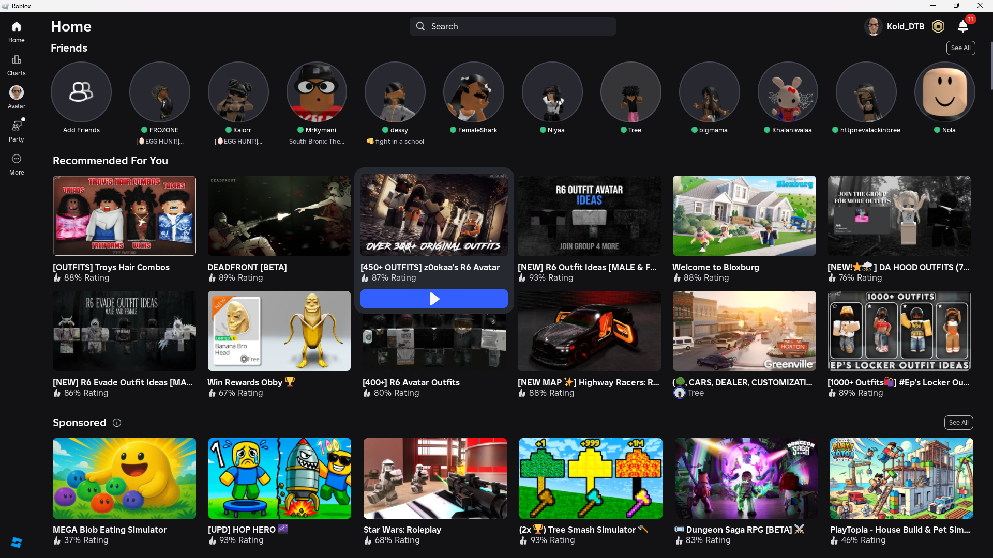Image resolution: width=993 pixels, height=558 pixels.
Task: Click the Search input field
Action: point(513,26)
